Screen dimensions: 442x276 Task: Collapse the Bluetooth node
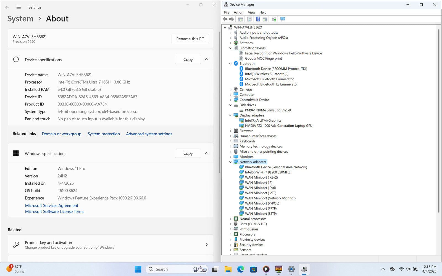230,63
